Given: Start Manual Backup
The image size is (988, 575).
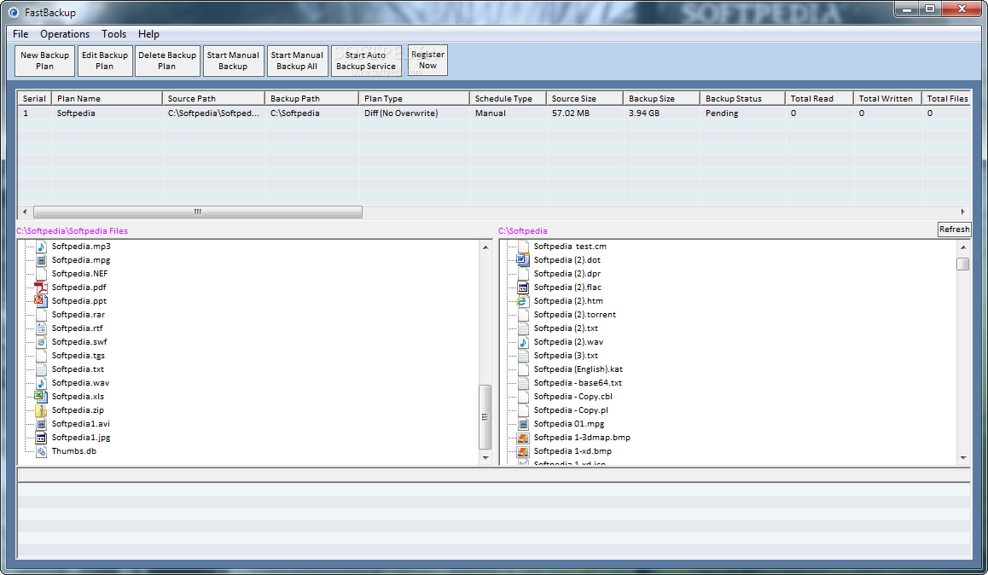Looking at the screenshot, I should click(233, 61).
